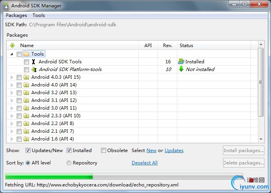Screen dimensions: 271x193
Task: Check the Android 3.1 (API 12) checkbox
Action: [x=19, y=100]
